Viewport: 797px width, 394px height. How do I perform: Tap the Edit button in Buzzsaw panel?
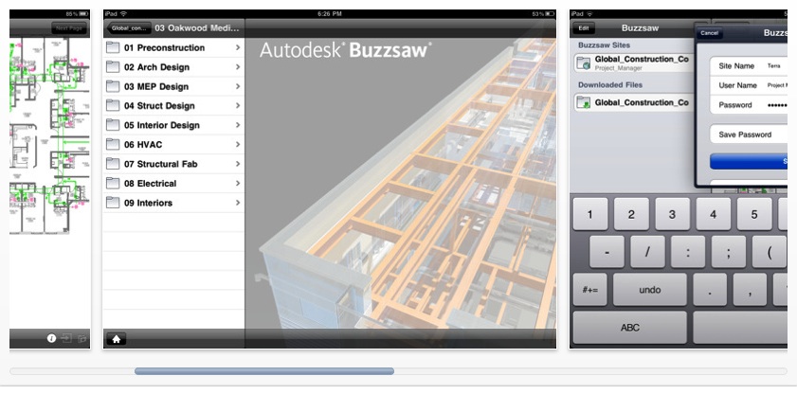(x=584, y=28)
